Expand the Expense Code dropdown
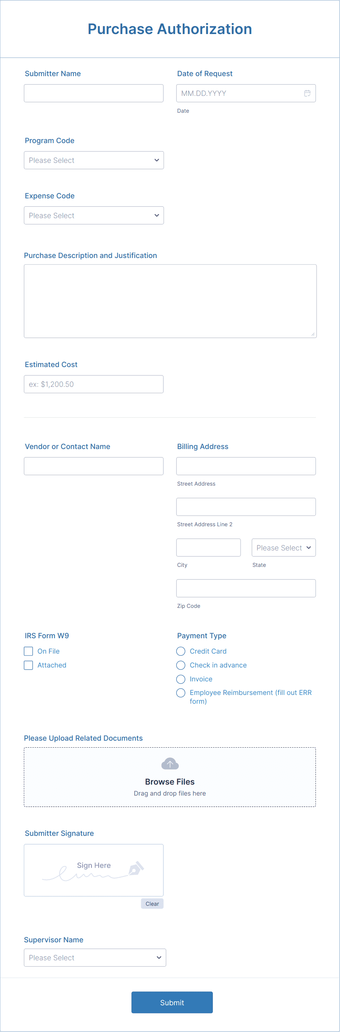The width and height of the screenshot is (340, 1032). point(94,216)
